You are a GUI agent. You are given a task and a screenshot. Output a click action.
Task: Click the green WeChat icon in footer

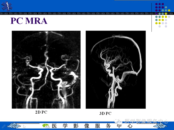(46, 126)
